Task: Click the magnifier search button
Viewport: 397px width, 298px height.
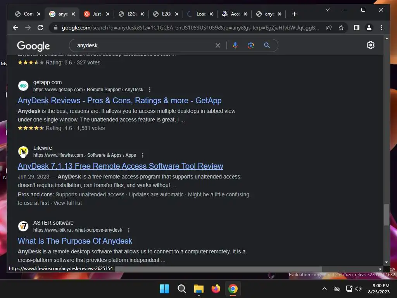Action: (x=267, y=45)
